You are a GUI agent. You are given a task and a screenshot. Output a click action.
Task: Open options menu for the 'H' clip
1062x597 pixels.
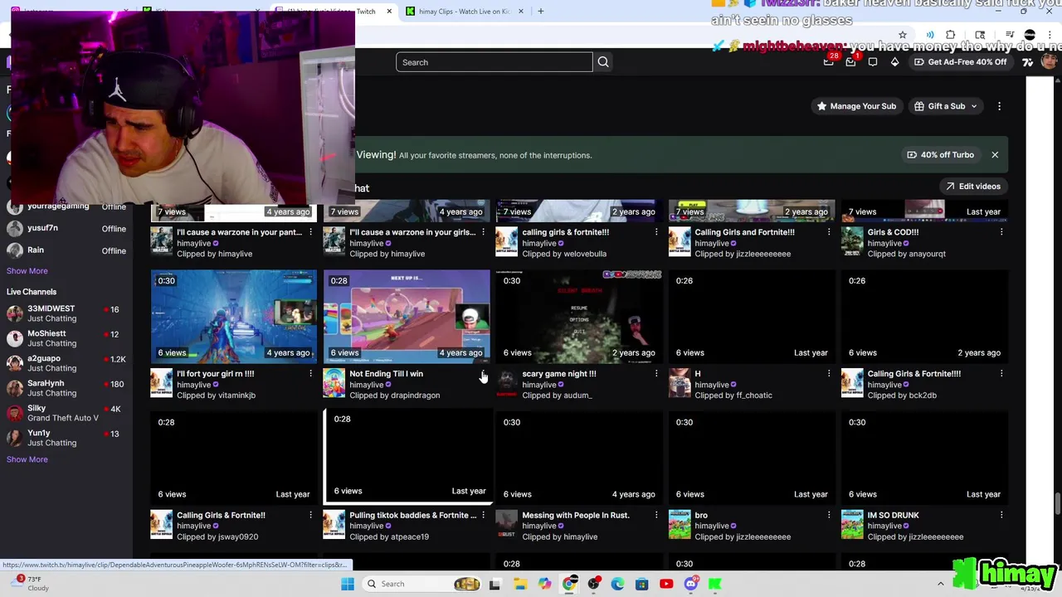click(x=828, y=374)
